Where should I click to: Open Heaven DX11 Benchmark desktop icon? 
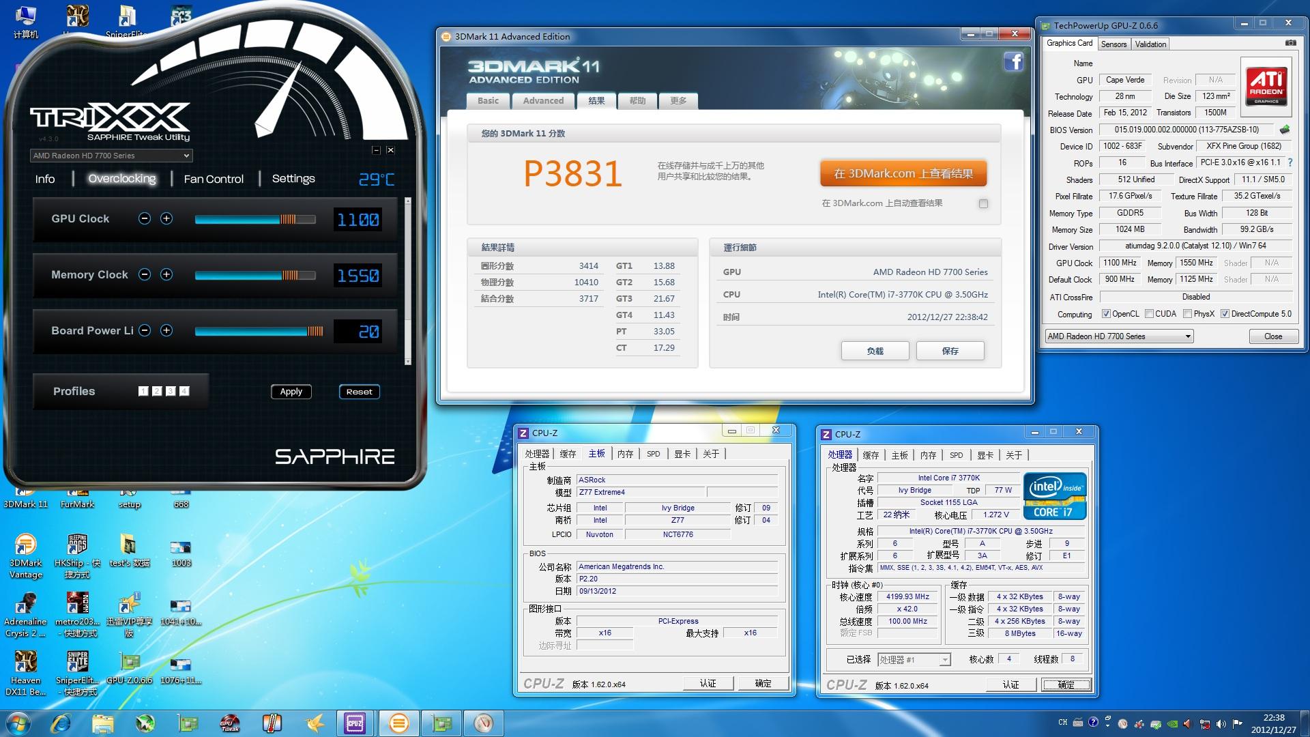click(26, 674)
